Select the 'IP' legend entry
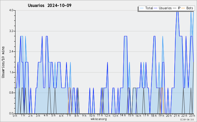 [x=177, y=8]
